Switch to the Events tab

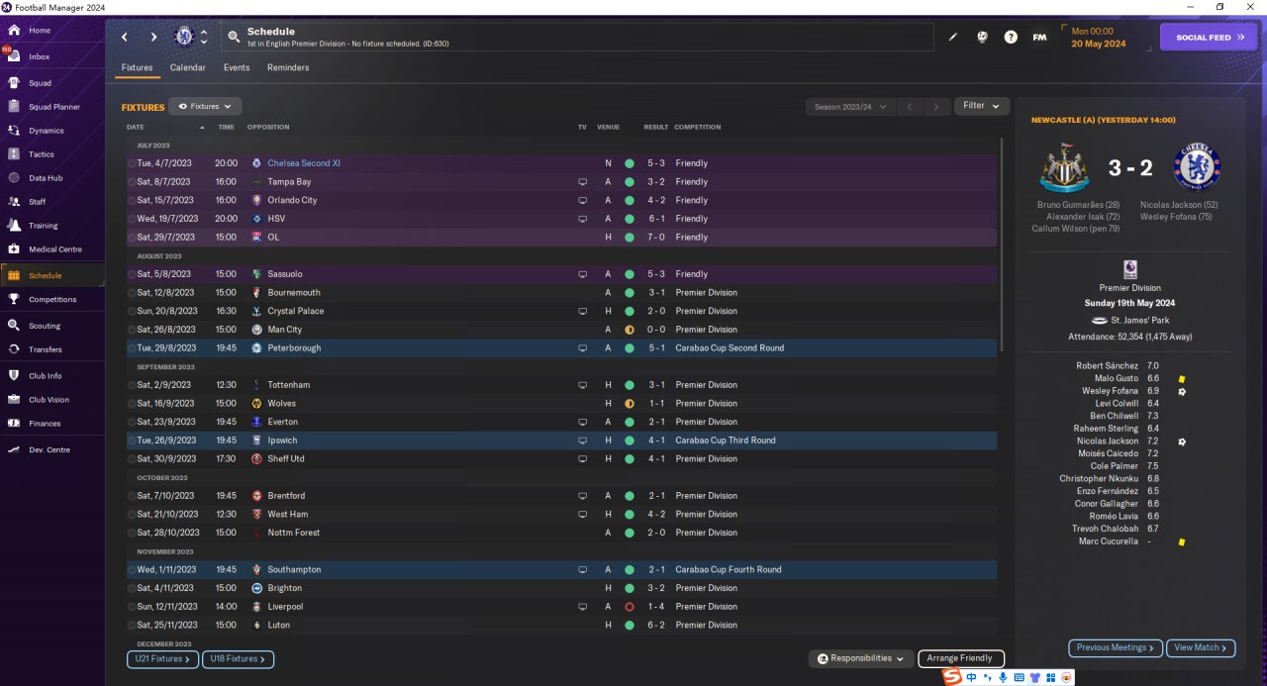click(237, 68)
